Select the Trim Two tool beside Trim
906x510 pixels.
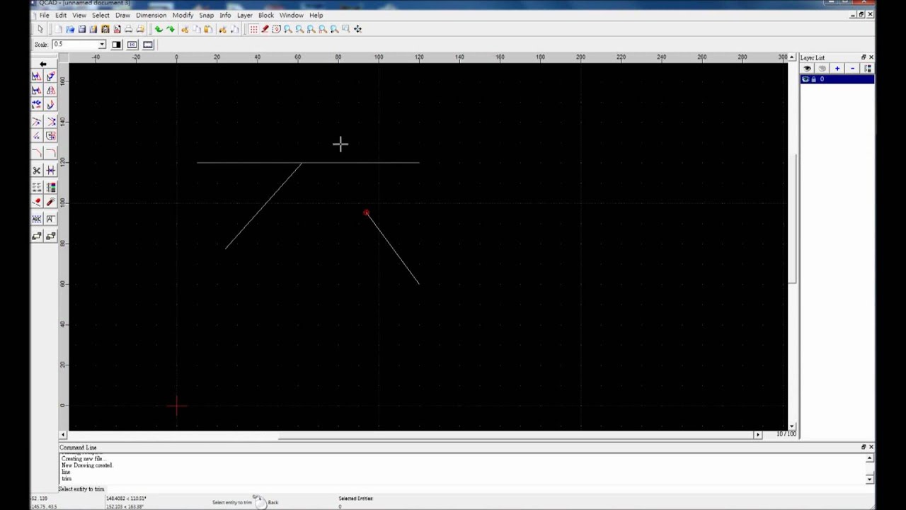coord(50,121)
